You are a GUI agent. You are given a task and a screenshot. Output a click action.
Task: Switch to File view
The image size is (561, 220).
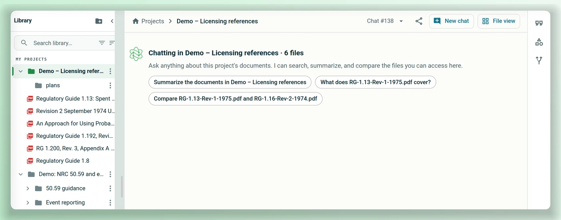point(499,21)
